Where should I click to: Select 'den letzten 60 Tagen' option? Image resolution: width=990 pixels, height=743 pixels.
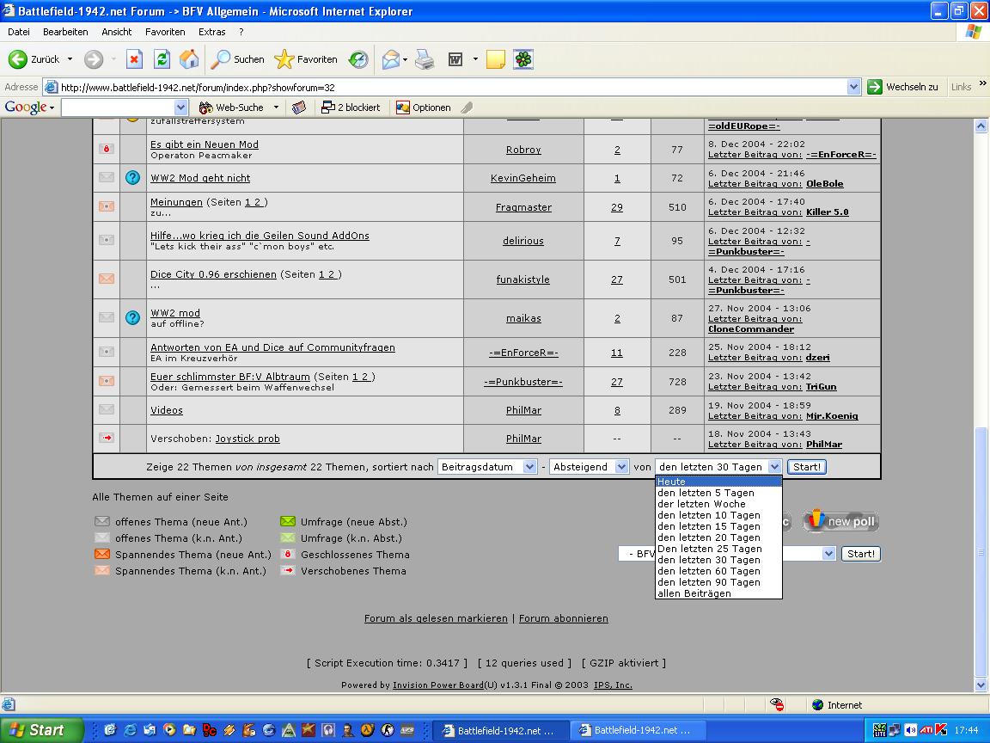(708, 571)
